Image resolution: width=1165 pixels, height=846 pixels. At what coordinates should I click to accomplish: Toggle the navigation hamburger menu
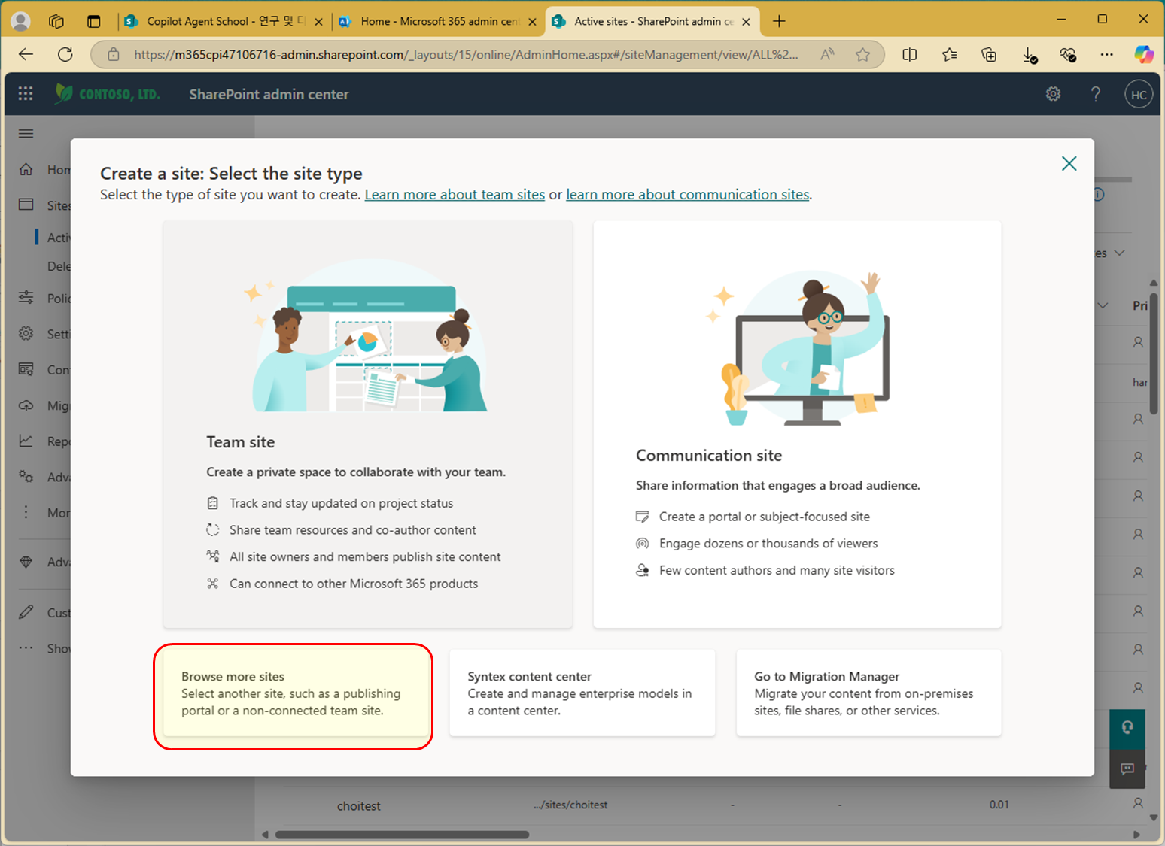pos(26,134)
